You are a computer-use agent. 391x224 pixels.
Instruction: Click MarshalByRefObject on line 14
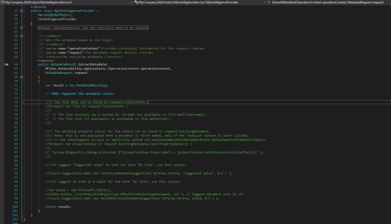[x=54, y=15]
